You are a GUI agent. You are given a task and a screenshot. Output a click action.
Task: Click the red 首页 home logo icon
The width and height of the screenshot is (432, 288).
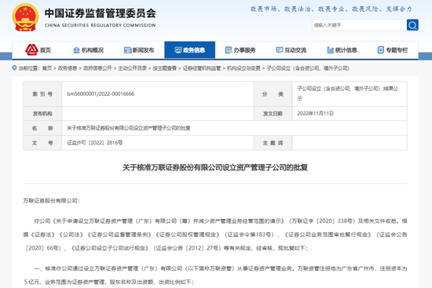point(31,50)
